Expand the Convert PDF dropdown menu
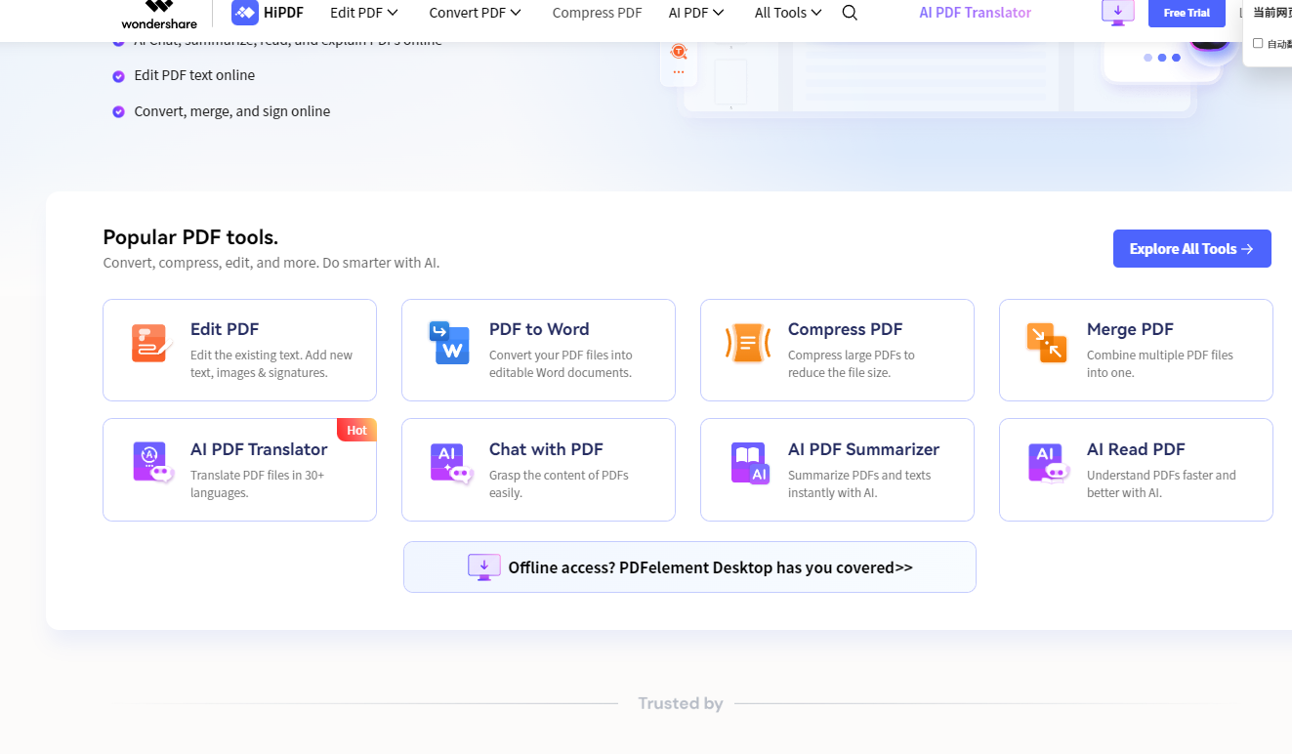The image size is (1292, 754). click(476, 13)
